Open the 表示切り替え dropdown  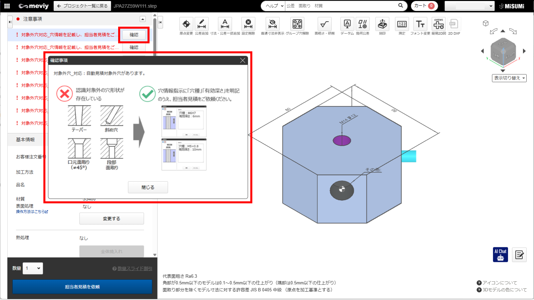coord(509,78)
